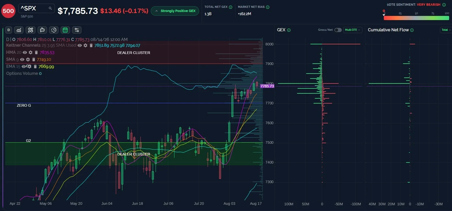
Task: Toggle Keltner Channels visibility eye
Action: pos(80,45)
